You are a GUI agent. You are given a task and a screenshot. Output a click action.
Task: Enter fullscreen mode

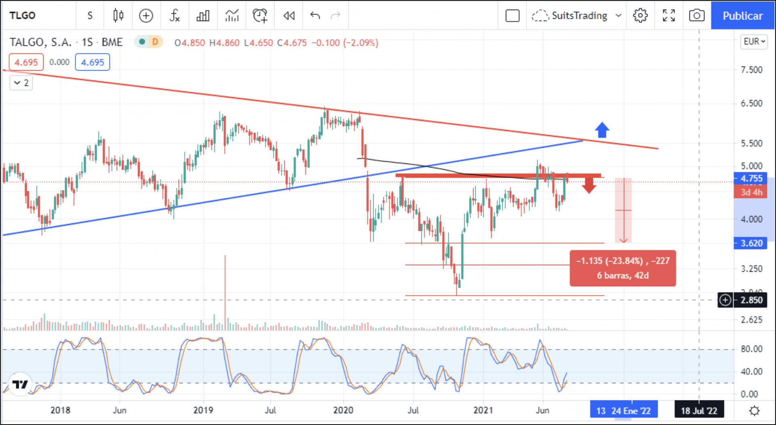click(668, 16)
